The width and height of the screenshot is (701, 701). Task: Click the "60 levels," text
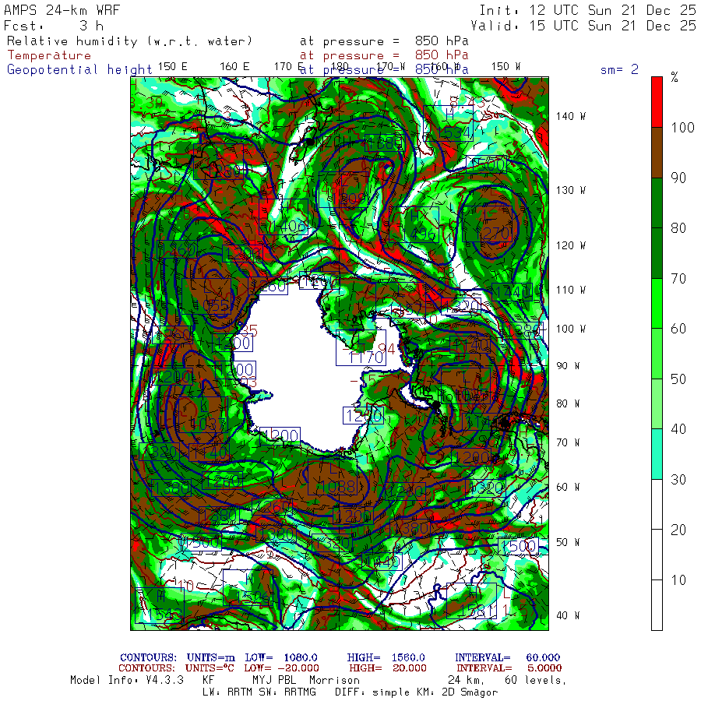coord(536,680)
